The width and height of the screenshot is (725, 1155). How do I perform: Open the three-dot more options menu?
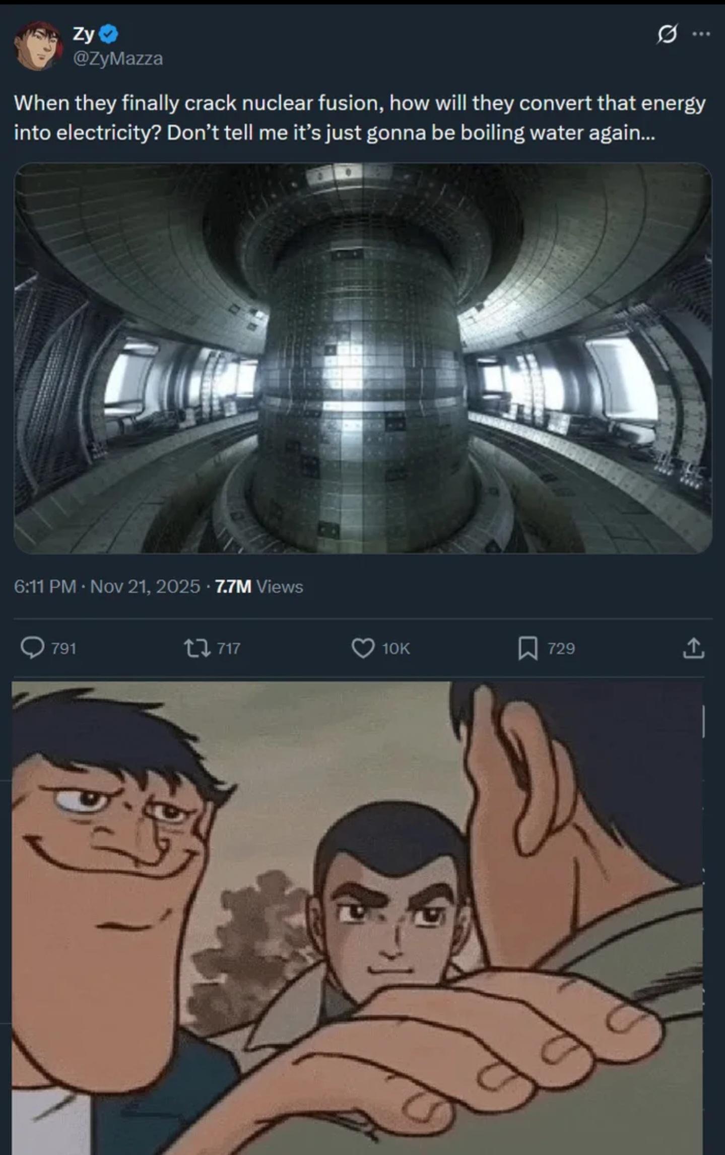tap(701, 34)
